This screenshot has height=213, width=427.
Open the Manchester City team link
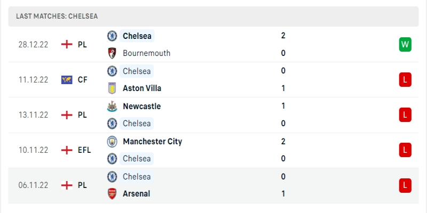152,142
